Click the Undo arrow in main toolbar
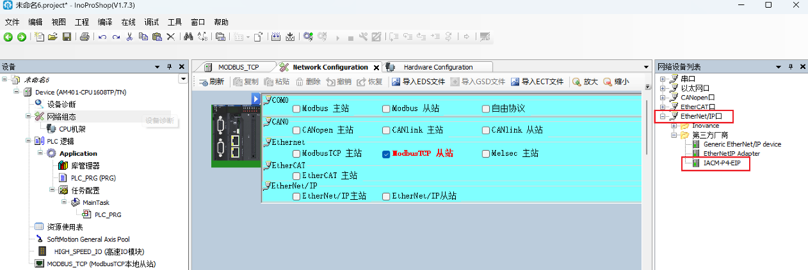808x270 pixels. pyautogui.click(x=102, y=37)
